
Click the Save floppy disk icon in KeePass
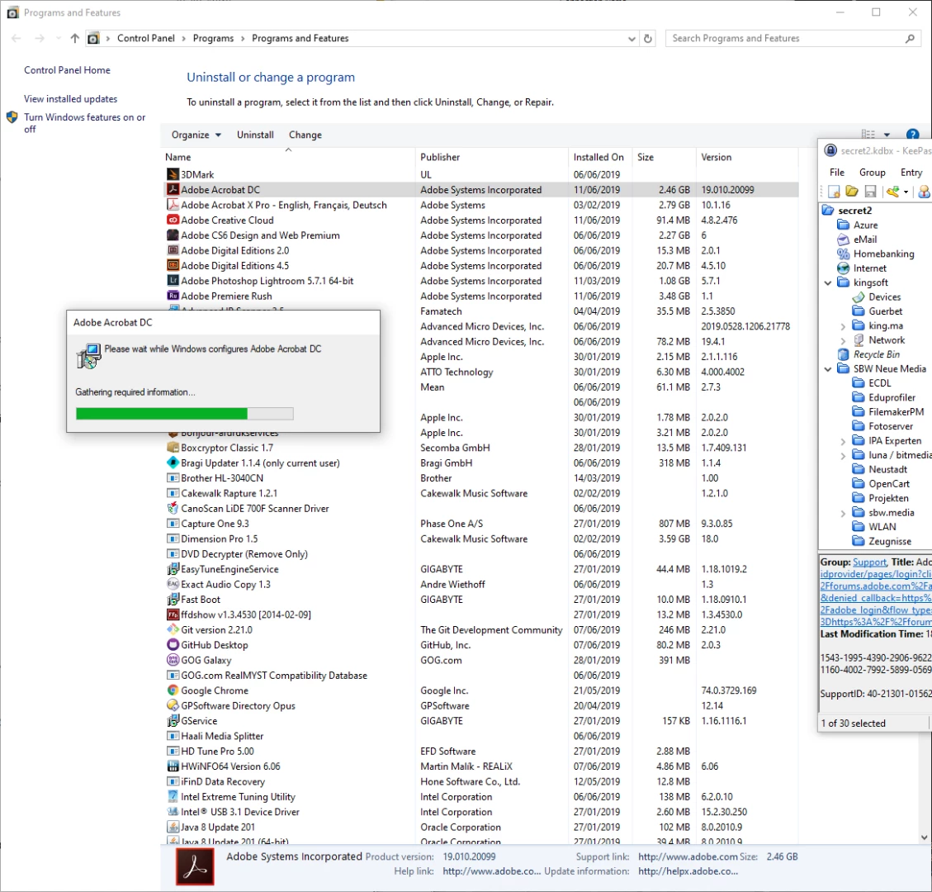pyautogui.click(x=870, y=192)
